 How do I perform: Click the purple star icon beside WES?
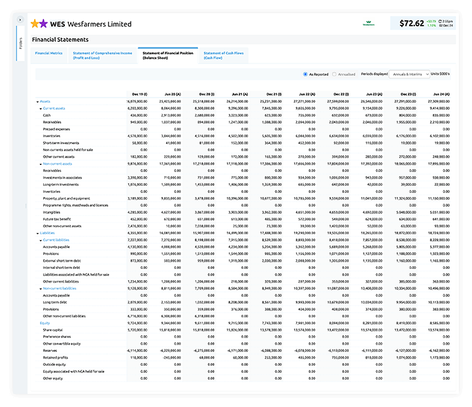tap(43, 24)
